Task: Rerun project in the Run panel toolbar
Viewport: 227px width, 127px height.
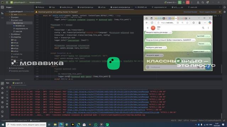Action: tap(7, 87)
